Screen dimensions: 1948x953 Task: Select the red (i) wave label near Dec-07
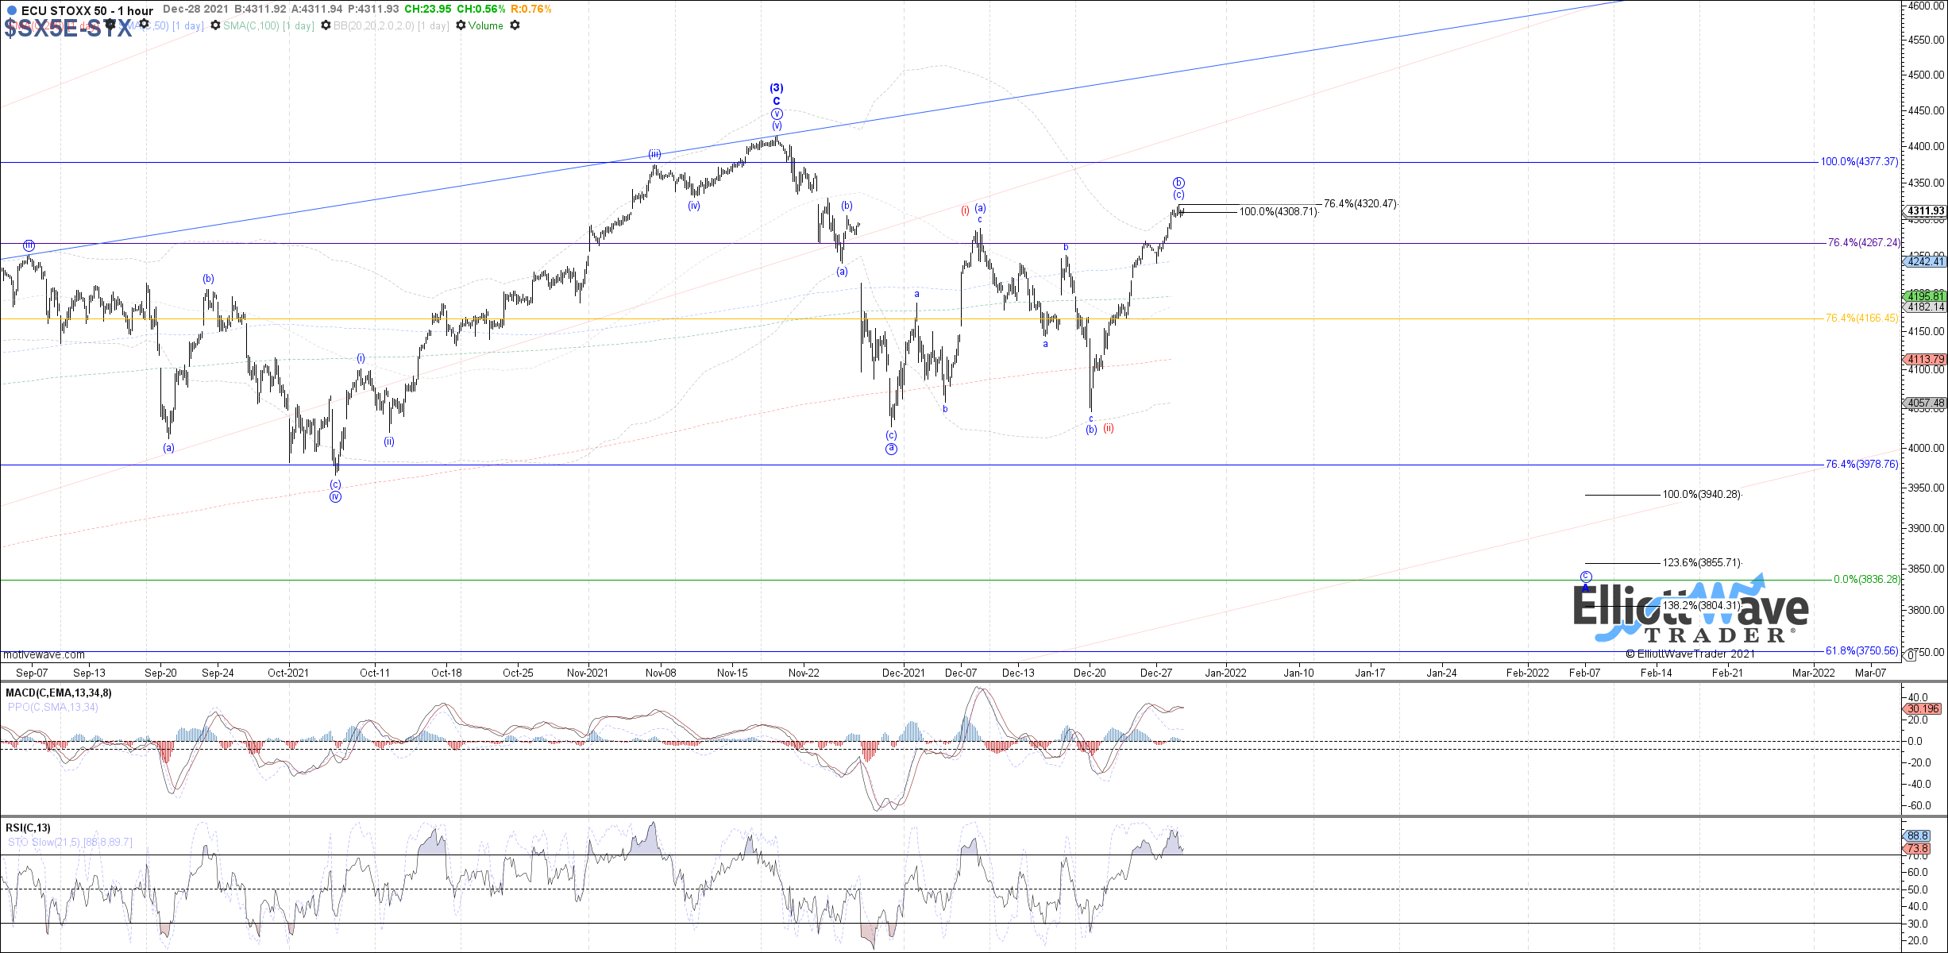pos(965,210)
